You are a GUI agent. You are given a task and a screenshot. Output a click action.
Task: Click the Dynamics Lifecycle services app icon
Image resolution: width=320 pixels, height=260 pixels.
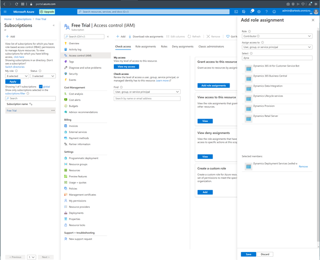pos(248,98)
